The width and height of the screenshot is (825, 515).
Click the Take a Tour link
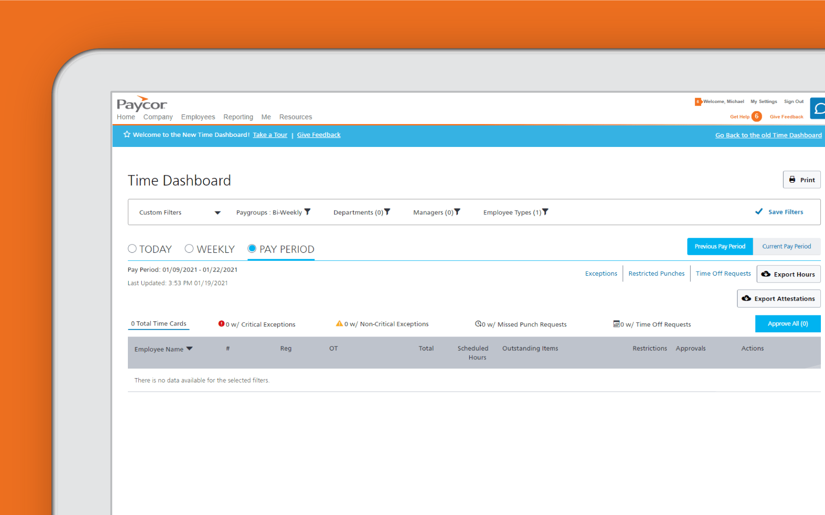(x=270, y=135)
